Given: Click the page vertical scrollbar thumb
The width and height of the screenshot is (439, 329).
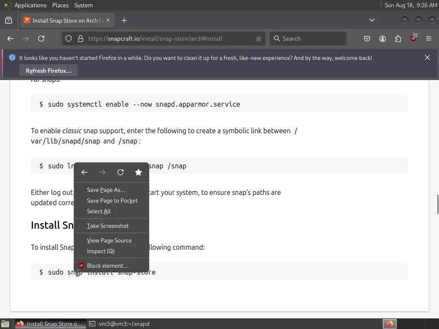Looking at the screenshot, I should click(438, 204).
